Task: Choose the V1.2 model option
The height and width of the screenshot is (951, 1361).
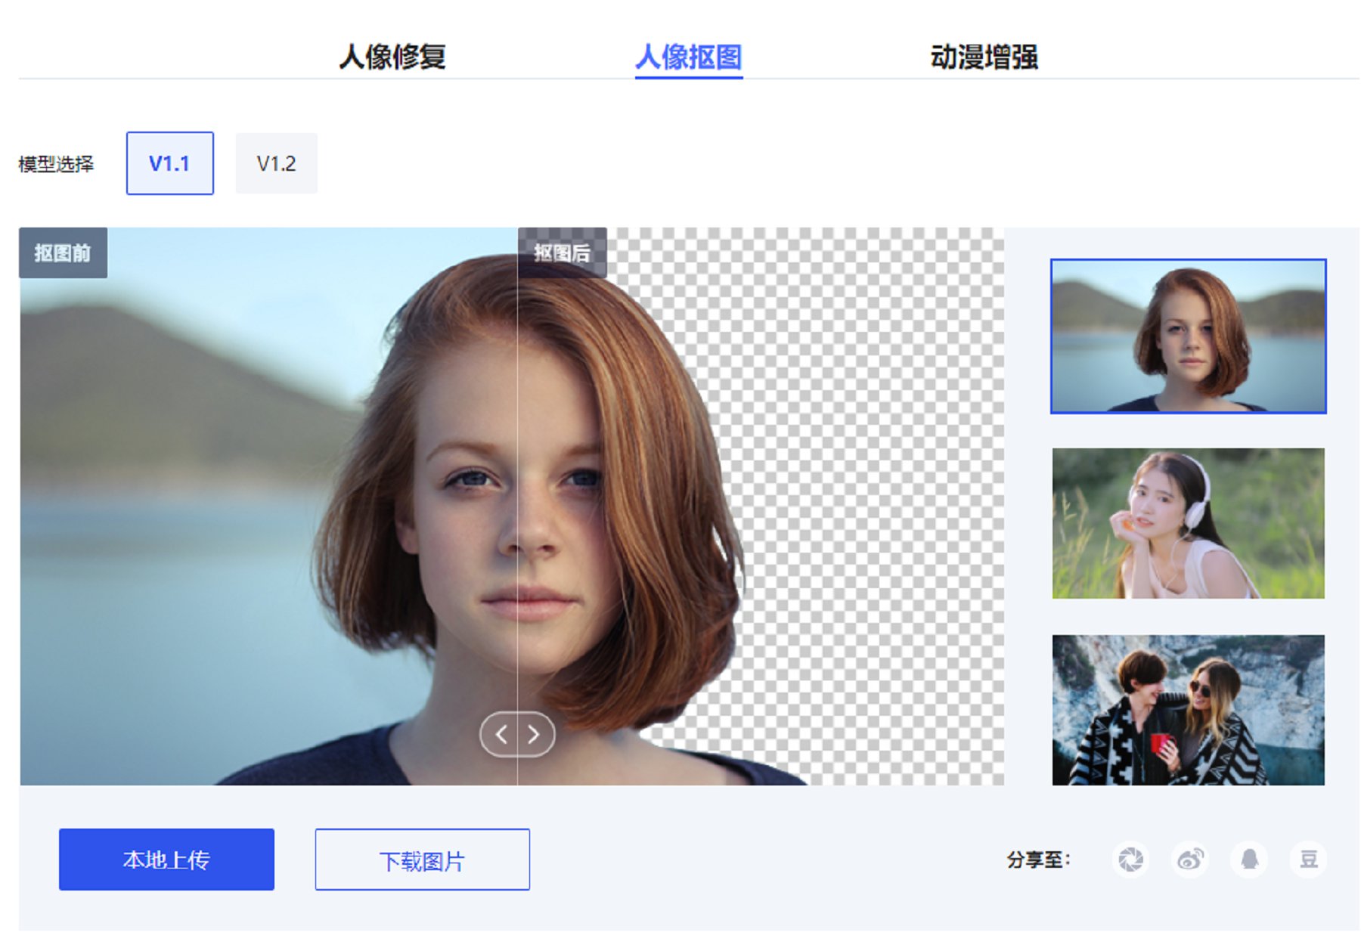Action: pyautogui.click(x=276, y=163)
